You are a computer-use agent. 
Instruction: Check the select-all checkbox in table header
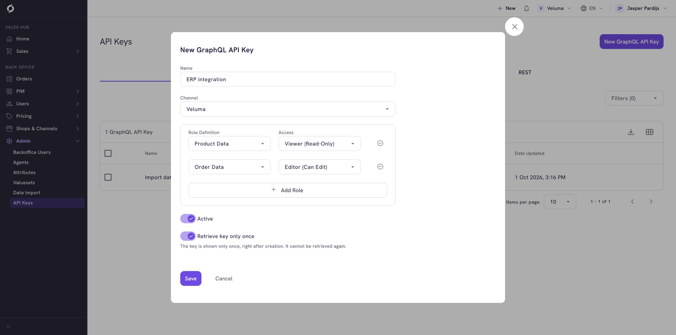click(108, 154)
